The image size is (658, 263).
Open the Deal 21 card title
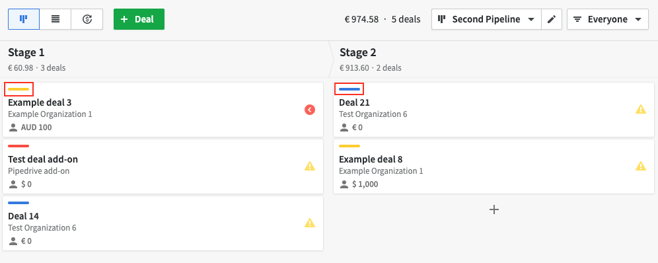(x=354, y=102)
